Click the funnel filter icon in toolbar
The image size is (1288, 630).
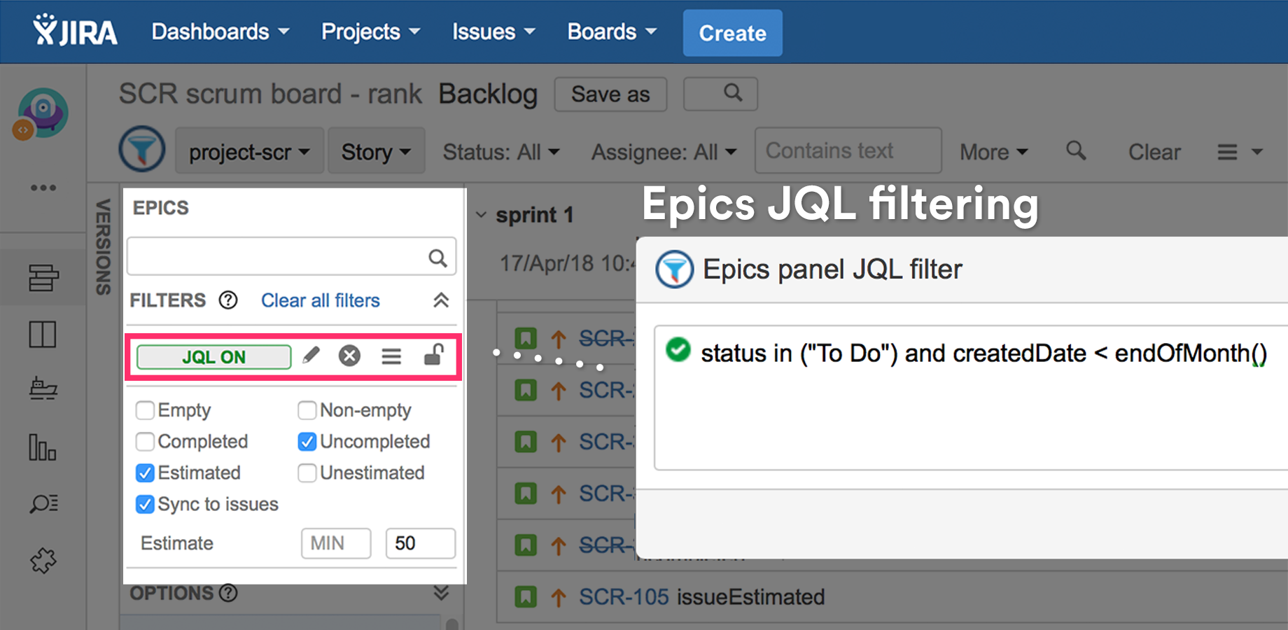[x=142, y=150]
